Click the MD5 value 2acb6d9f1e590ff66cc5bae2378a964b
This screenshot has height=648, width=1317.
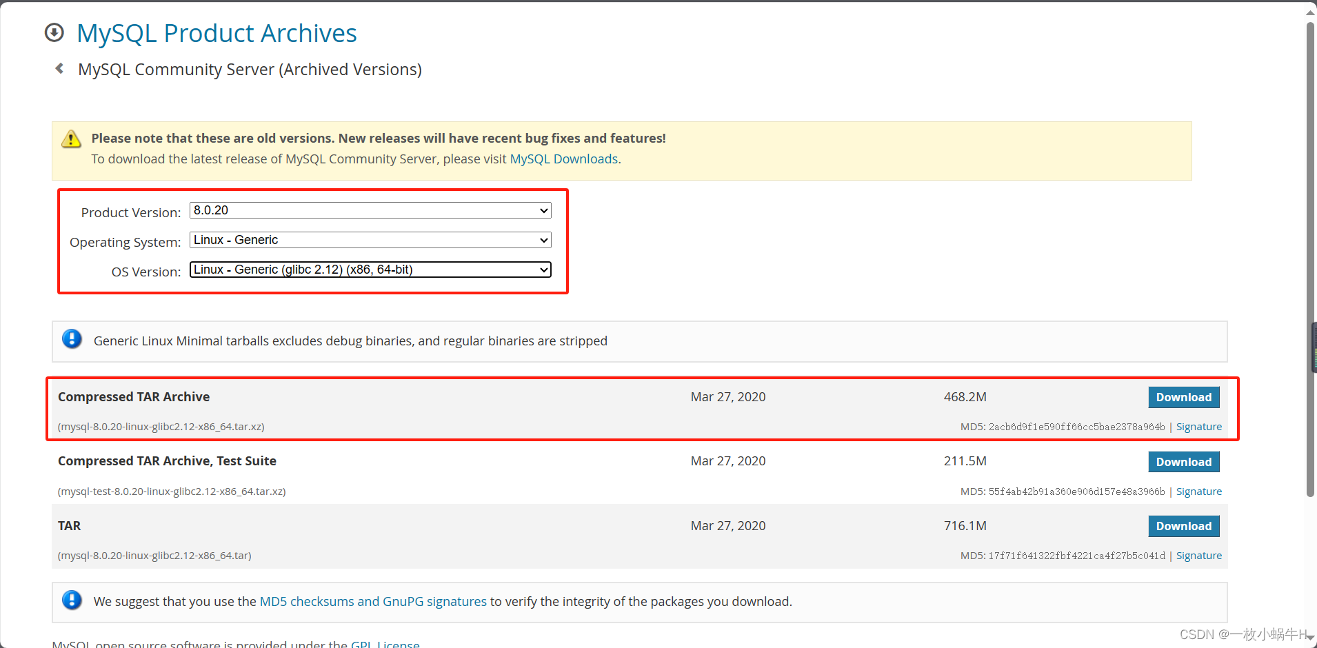coord(1076,427)
